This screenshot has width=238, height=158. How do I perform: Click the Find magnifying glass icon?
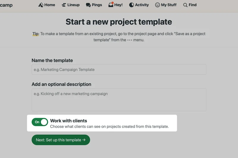[x=185, y=5]
